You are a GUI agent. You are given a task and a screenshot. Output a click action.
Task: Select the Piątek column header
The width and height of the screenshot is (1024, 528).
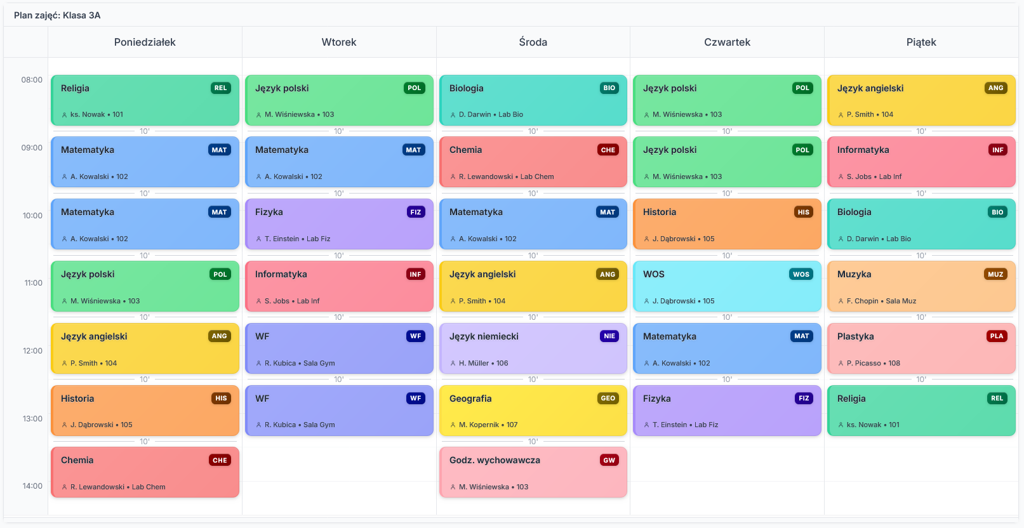921,42
